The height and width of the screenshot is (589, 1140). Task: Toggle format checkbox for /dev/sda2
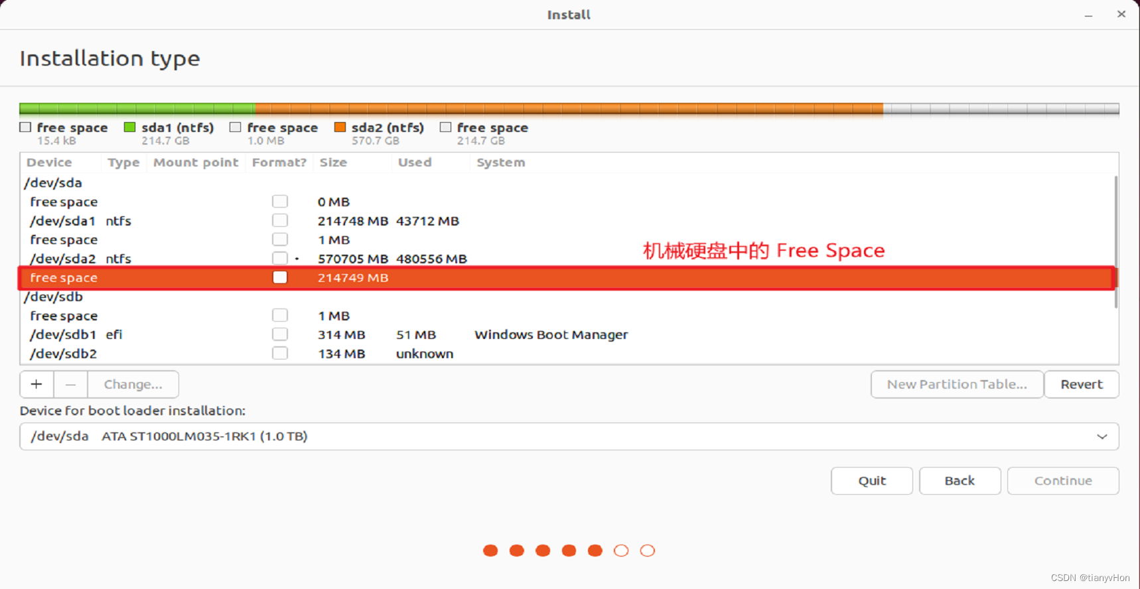(x=280, y=259)
